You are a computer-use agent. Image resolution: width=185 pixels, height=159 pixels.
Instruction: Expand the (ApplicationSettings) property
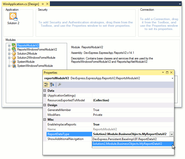(x=45, y=96)
